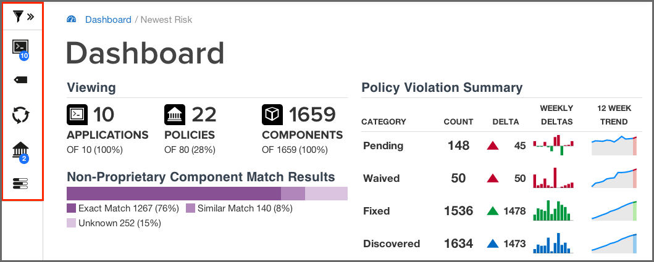Go to the Dashboard breadcrumb link
The width and height of the screenshot is (654, 262).
(108, 20)
